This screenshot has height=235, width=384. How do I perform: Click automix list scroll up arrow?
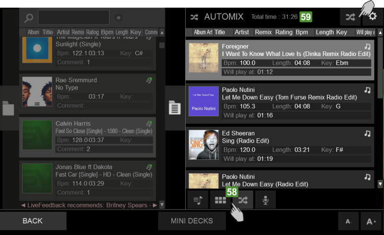point(380,33)
